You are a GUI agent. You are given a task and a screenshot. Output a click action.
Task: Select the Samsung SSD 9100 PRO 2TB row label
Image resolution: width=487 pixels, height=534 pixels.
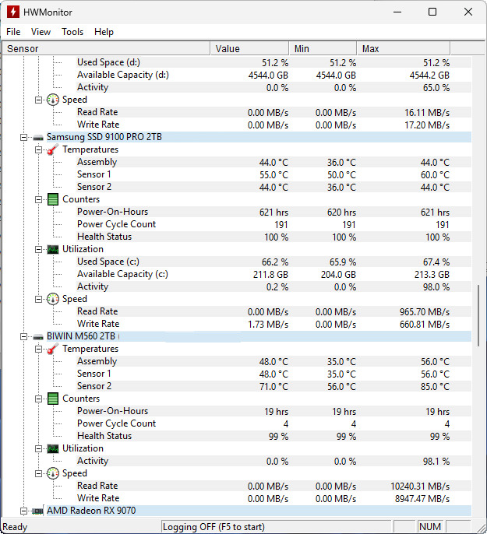pos(104,137)
